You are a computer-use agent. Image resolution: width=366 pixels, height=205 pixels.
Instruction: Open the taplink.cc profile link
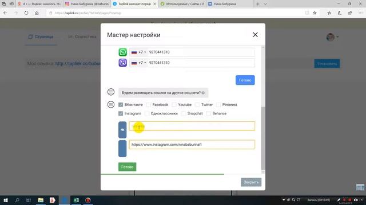click(x=78, y=63)
